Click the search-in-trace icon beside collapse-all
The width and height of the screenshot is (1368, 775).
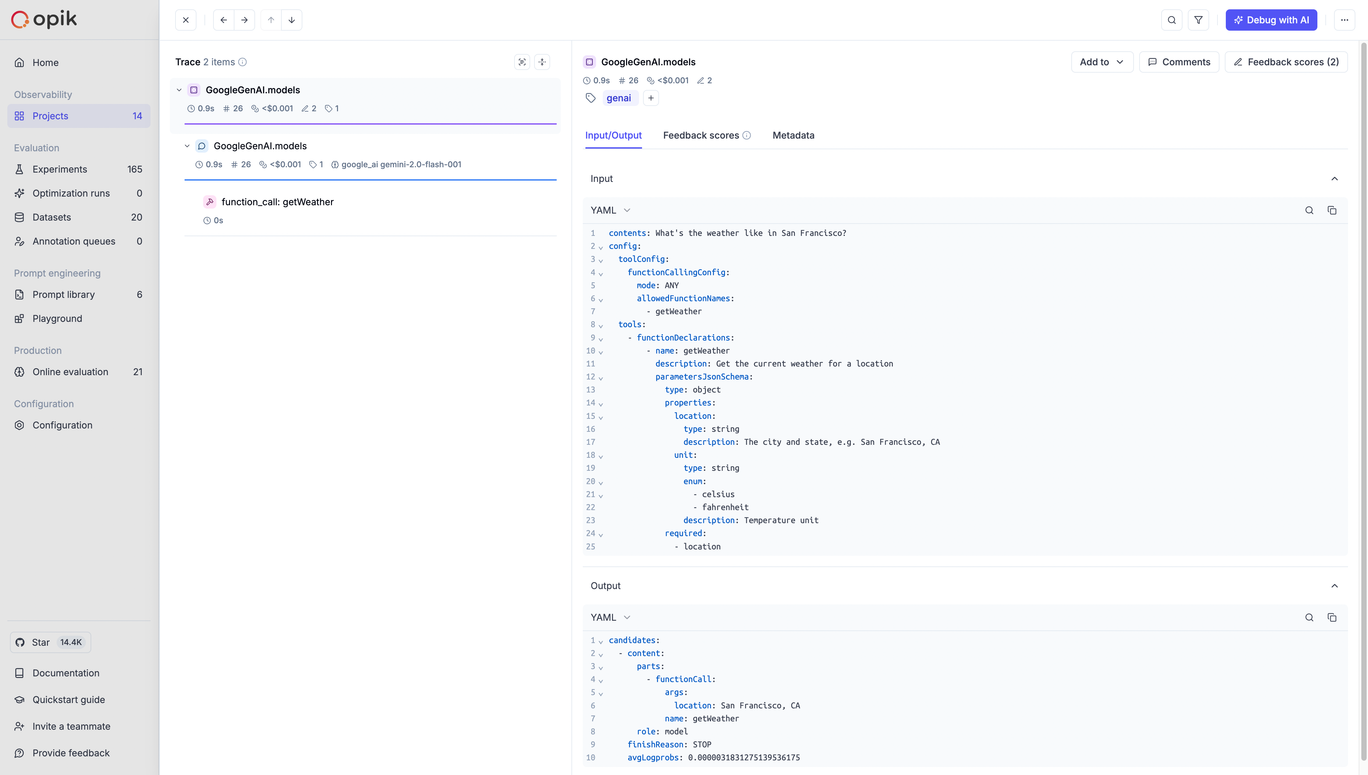pyautogui.click(x=522, y=62)
